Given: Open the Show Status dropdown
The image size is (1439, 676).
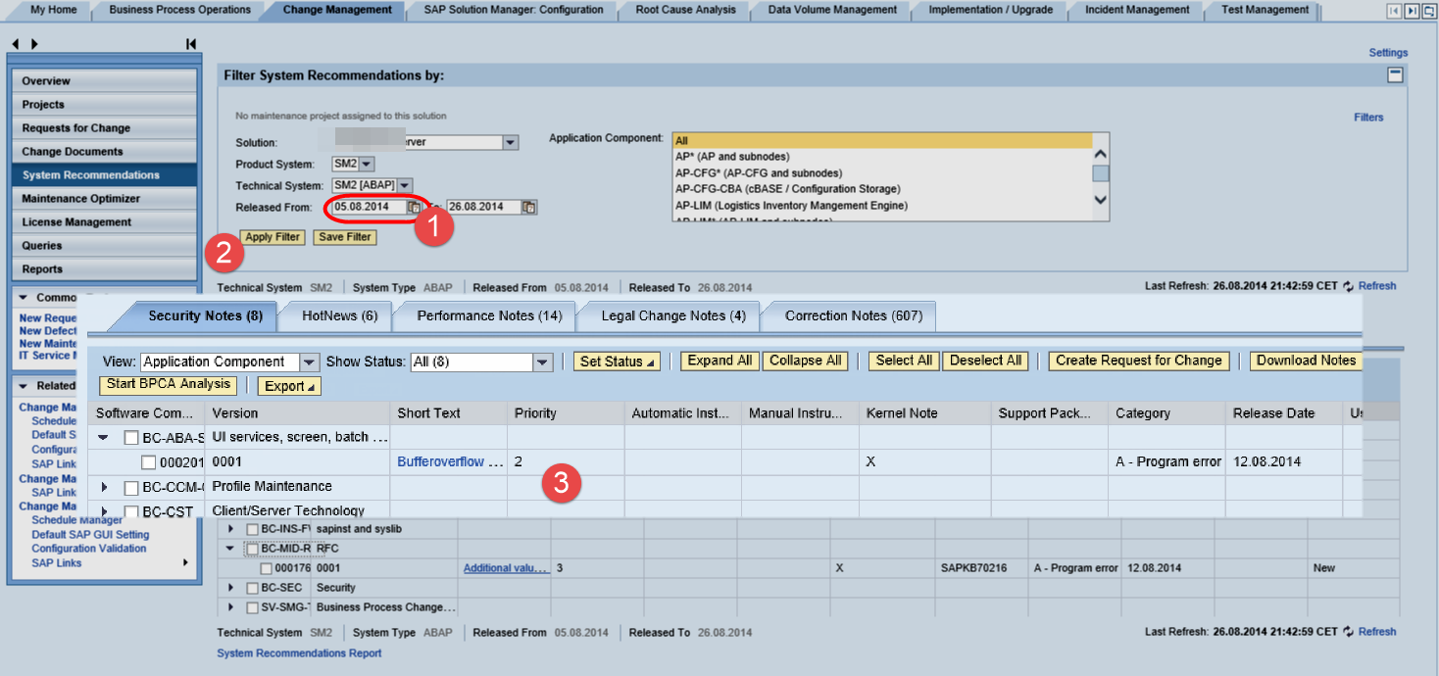Looking at the screenshot, I should click(543, 362).
